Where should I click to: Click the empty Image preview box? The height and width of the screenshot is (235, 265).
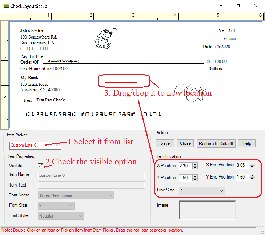tap(207, 210)
